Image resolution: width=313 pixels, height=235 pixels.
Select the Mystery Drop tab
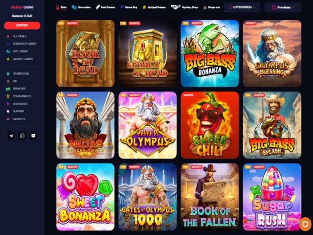(x=184, y=8)
